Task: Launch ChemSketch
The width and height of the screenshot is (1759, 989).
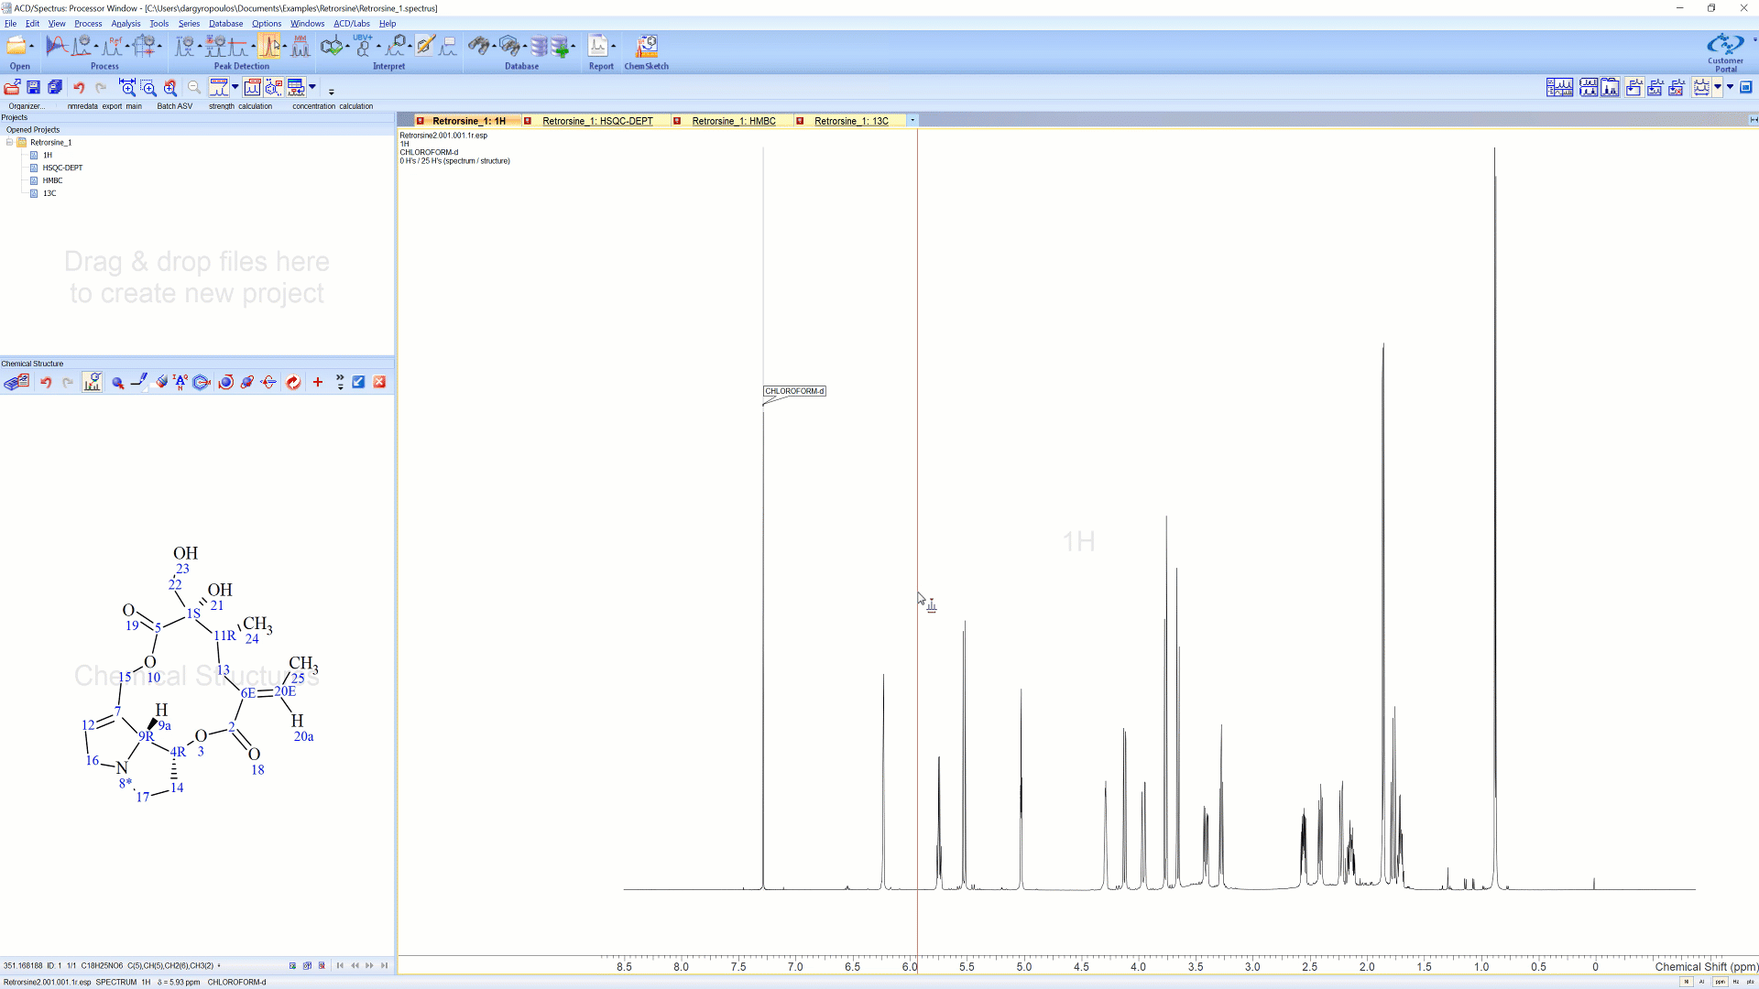Action: point(646,45)
